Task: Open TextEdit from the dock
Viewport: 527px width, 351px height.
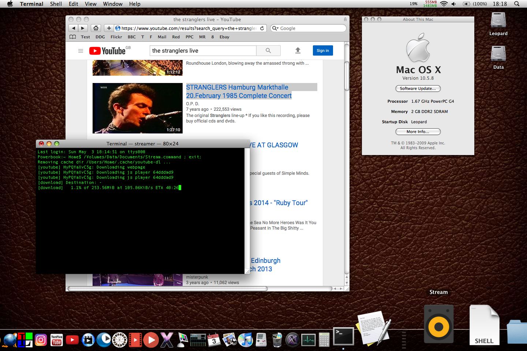Action: (x=373, y=328)
